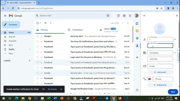This screenshot has height=101, width=180.
Task: Dismiss the desktop notifications banner
Action: tap(61, 89)
